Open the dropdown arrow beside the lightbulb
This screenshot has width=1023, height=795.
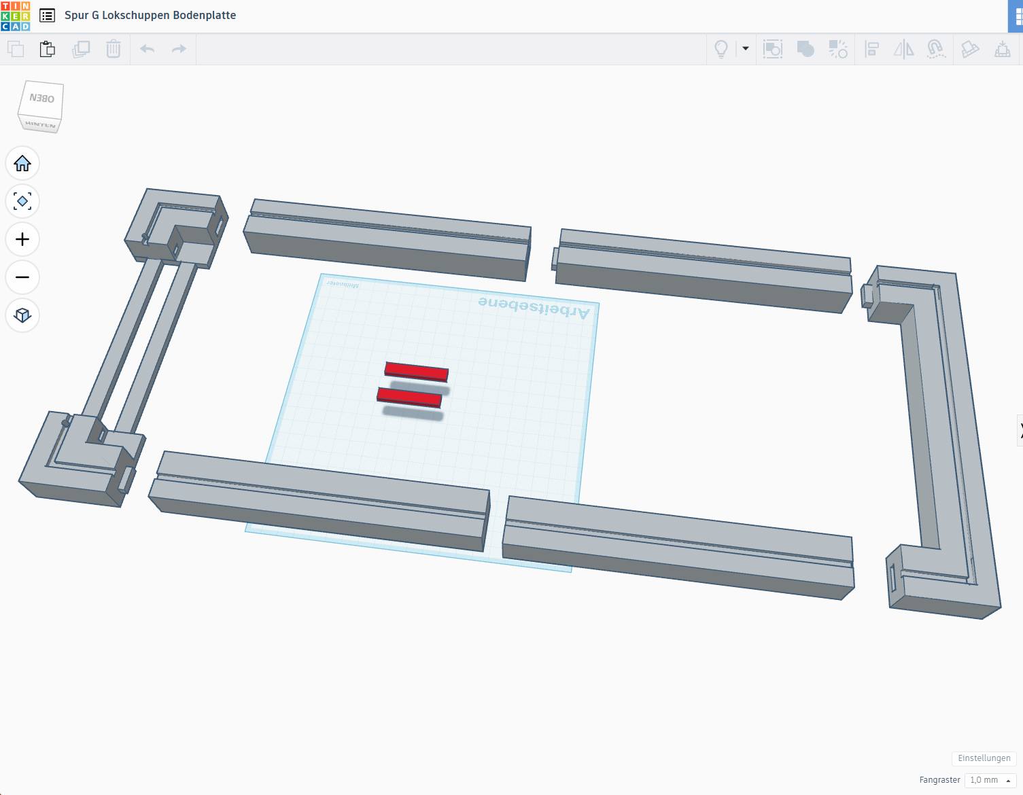746,49
